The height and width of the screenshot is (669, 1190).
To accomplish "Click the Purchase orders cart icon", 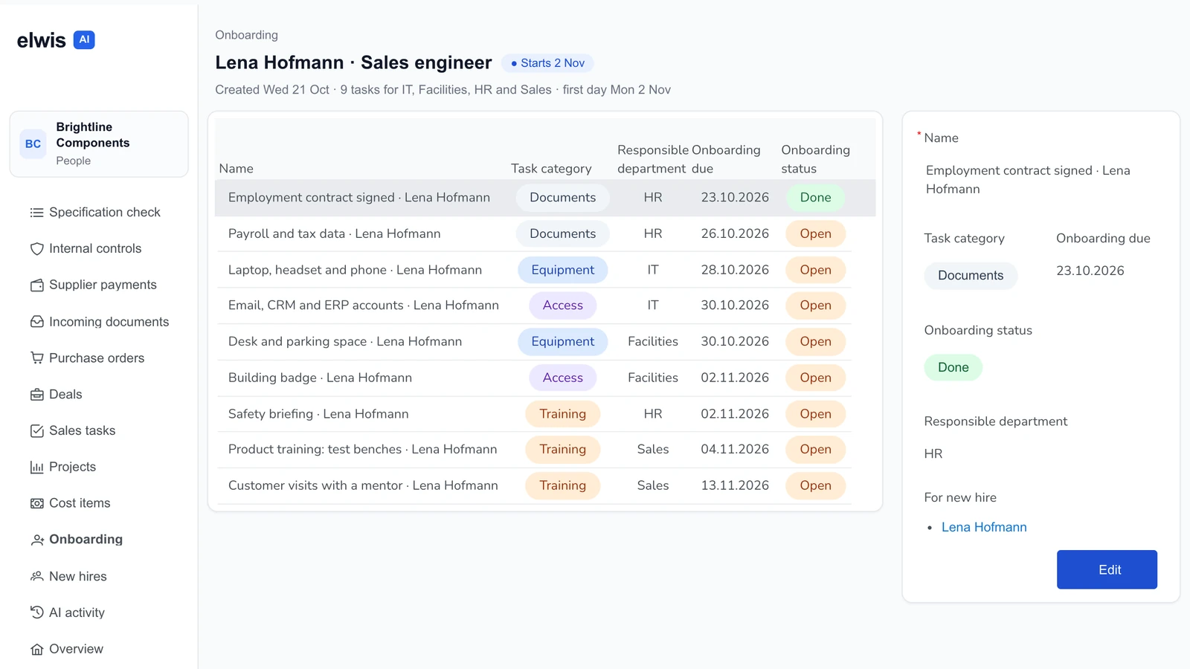I will click(36, 358).
